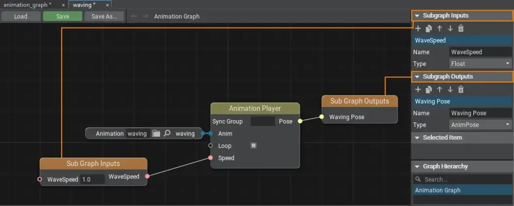514x206 pixels.
Task: Switch to the animation_graph tab
Action: coord(27,4)
